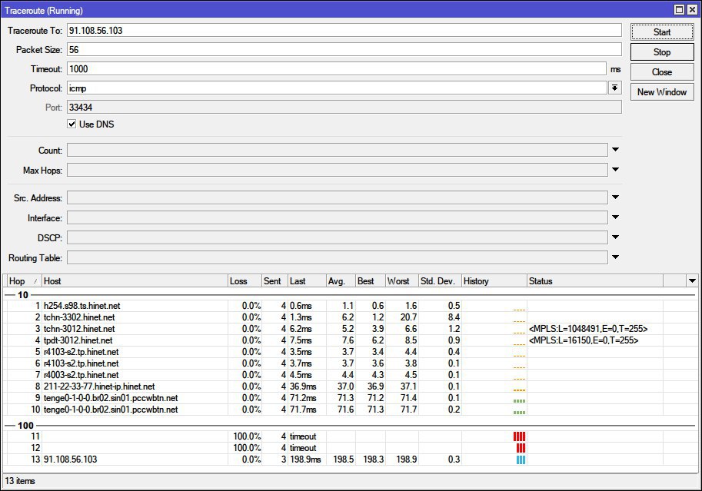
Task: Open the Protocol dropdown list
Action: pos(614,88)
